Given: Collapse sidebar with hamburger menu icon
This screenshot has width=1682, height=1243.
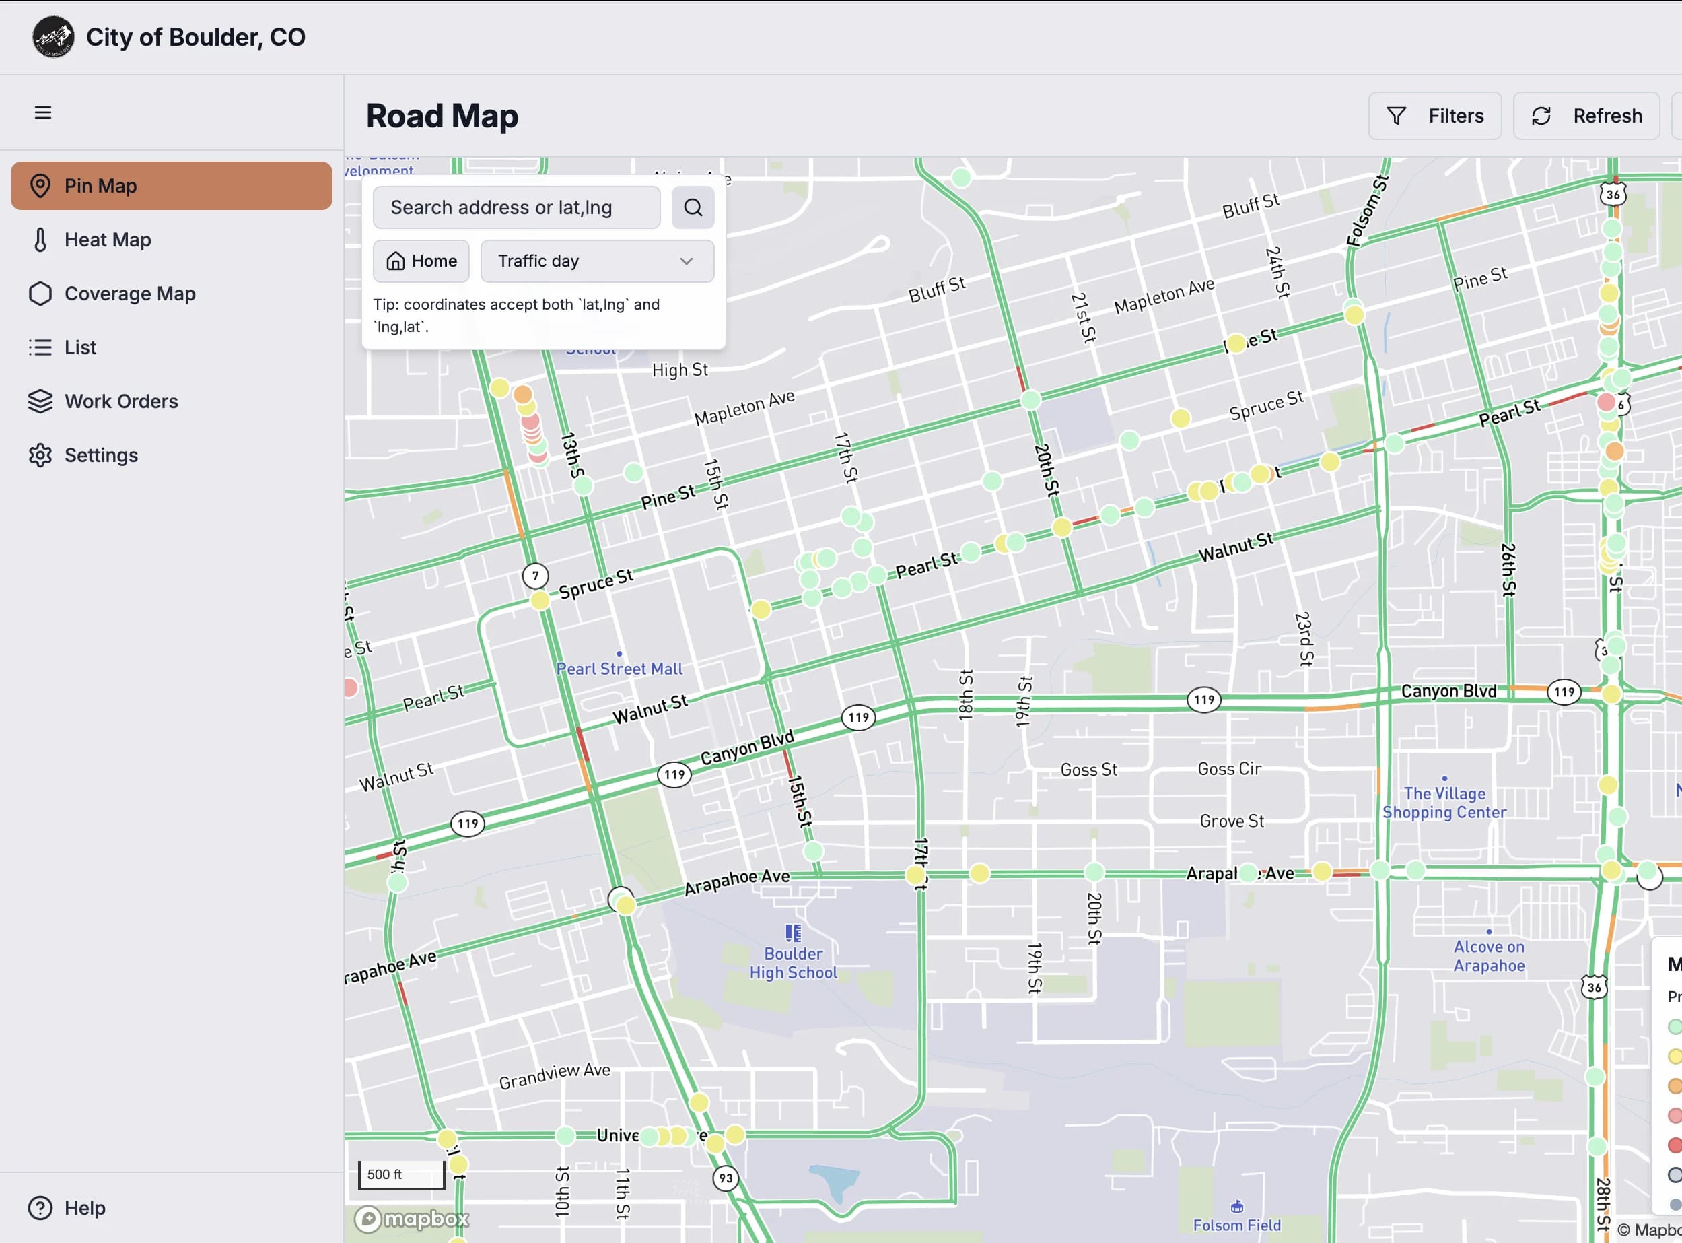Looking at the screenshot, I should coord(43,112).
